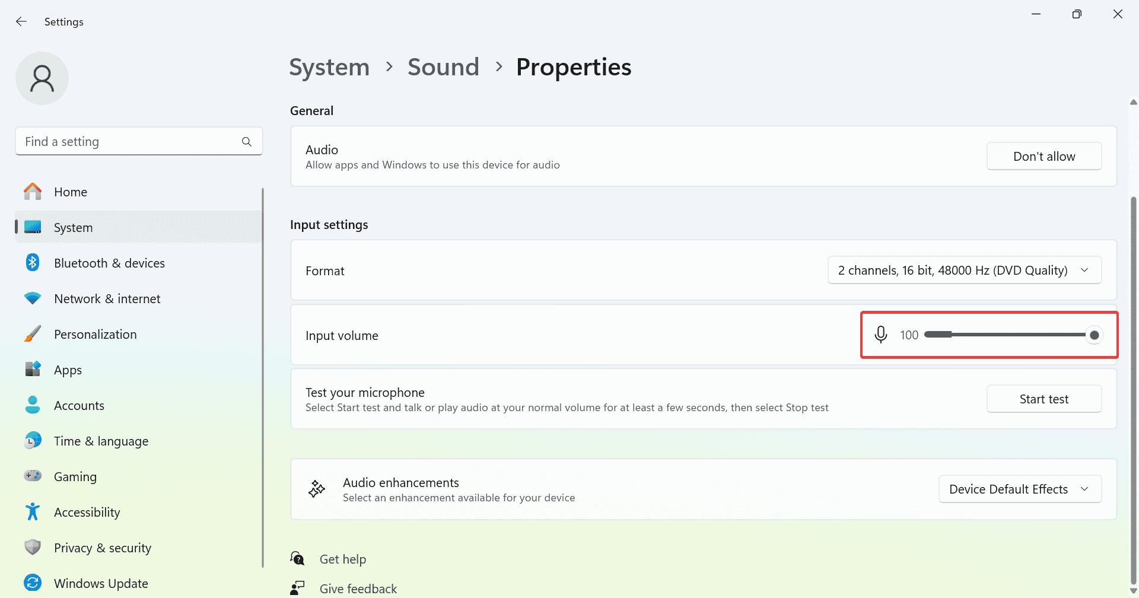Click the back arrow icon
The width and height of the screenshot is (1139, 598).
pyautogui.click(x=21, y=21)
